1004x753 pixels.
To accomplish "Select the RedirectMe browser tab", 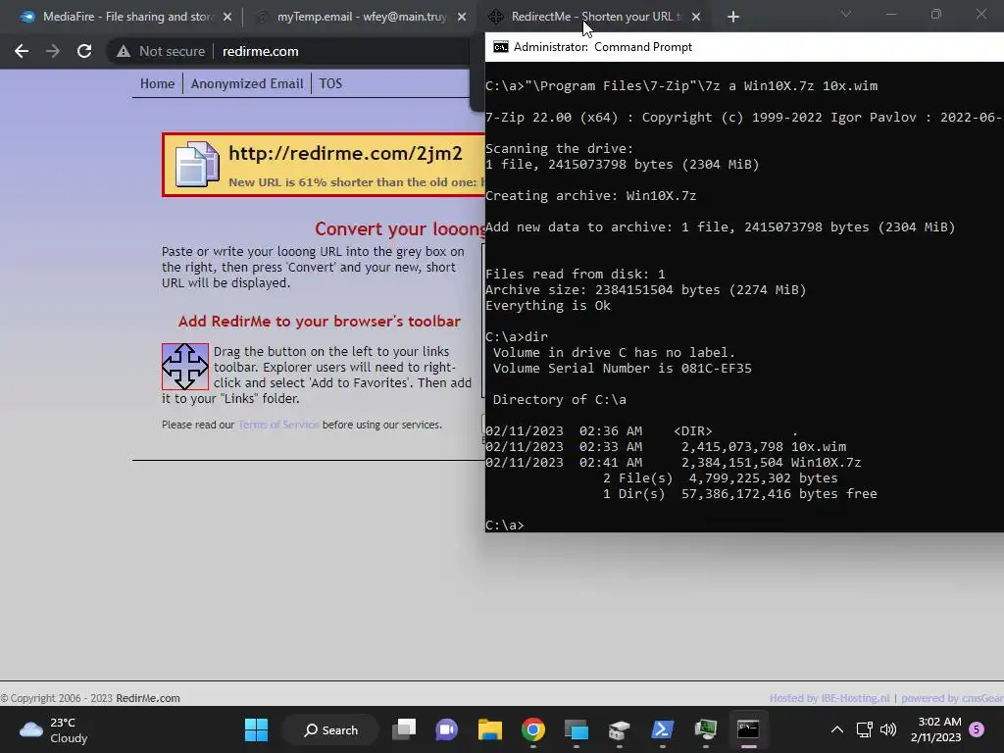I will click(594, 17).
